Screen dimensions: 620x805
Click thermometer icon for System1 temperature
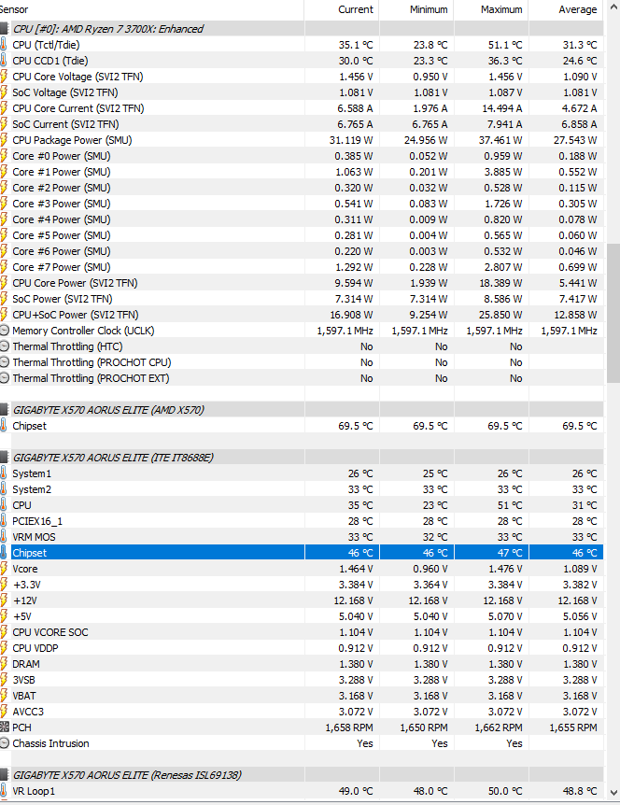tap(4, 473)
